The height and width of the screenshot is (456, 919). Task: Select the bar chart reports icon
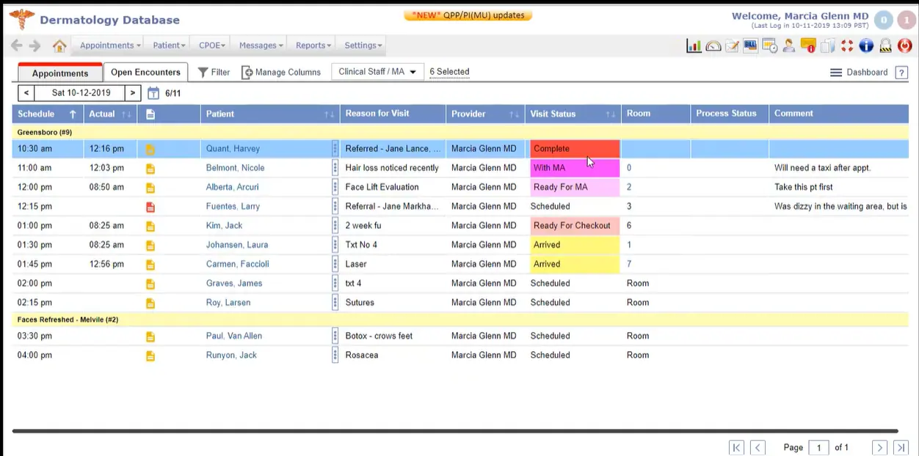pos(694,45)
